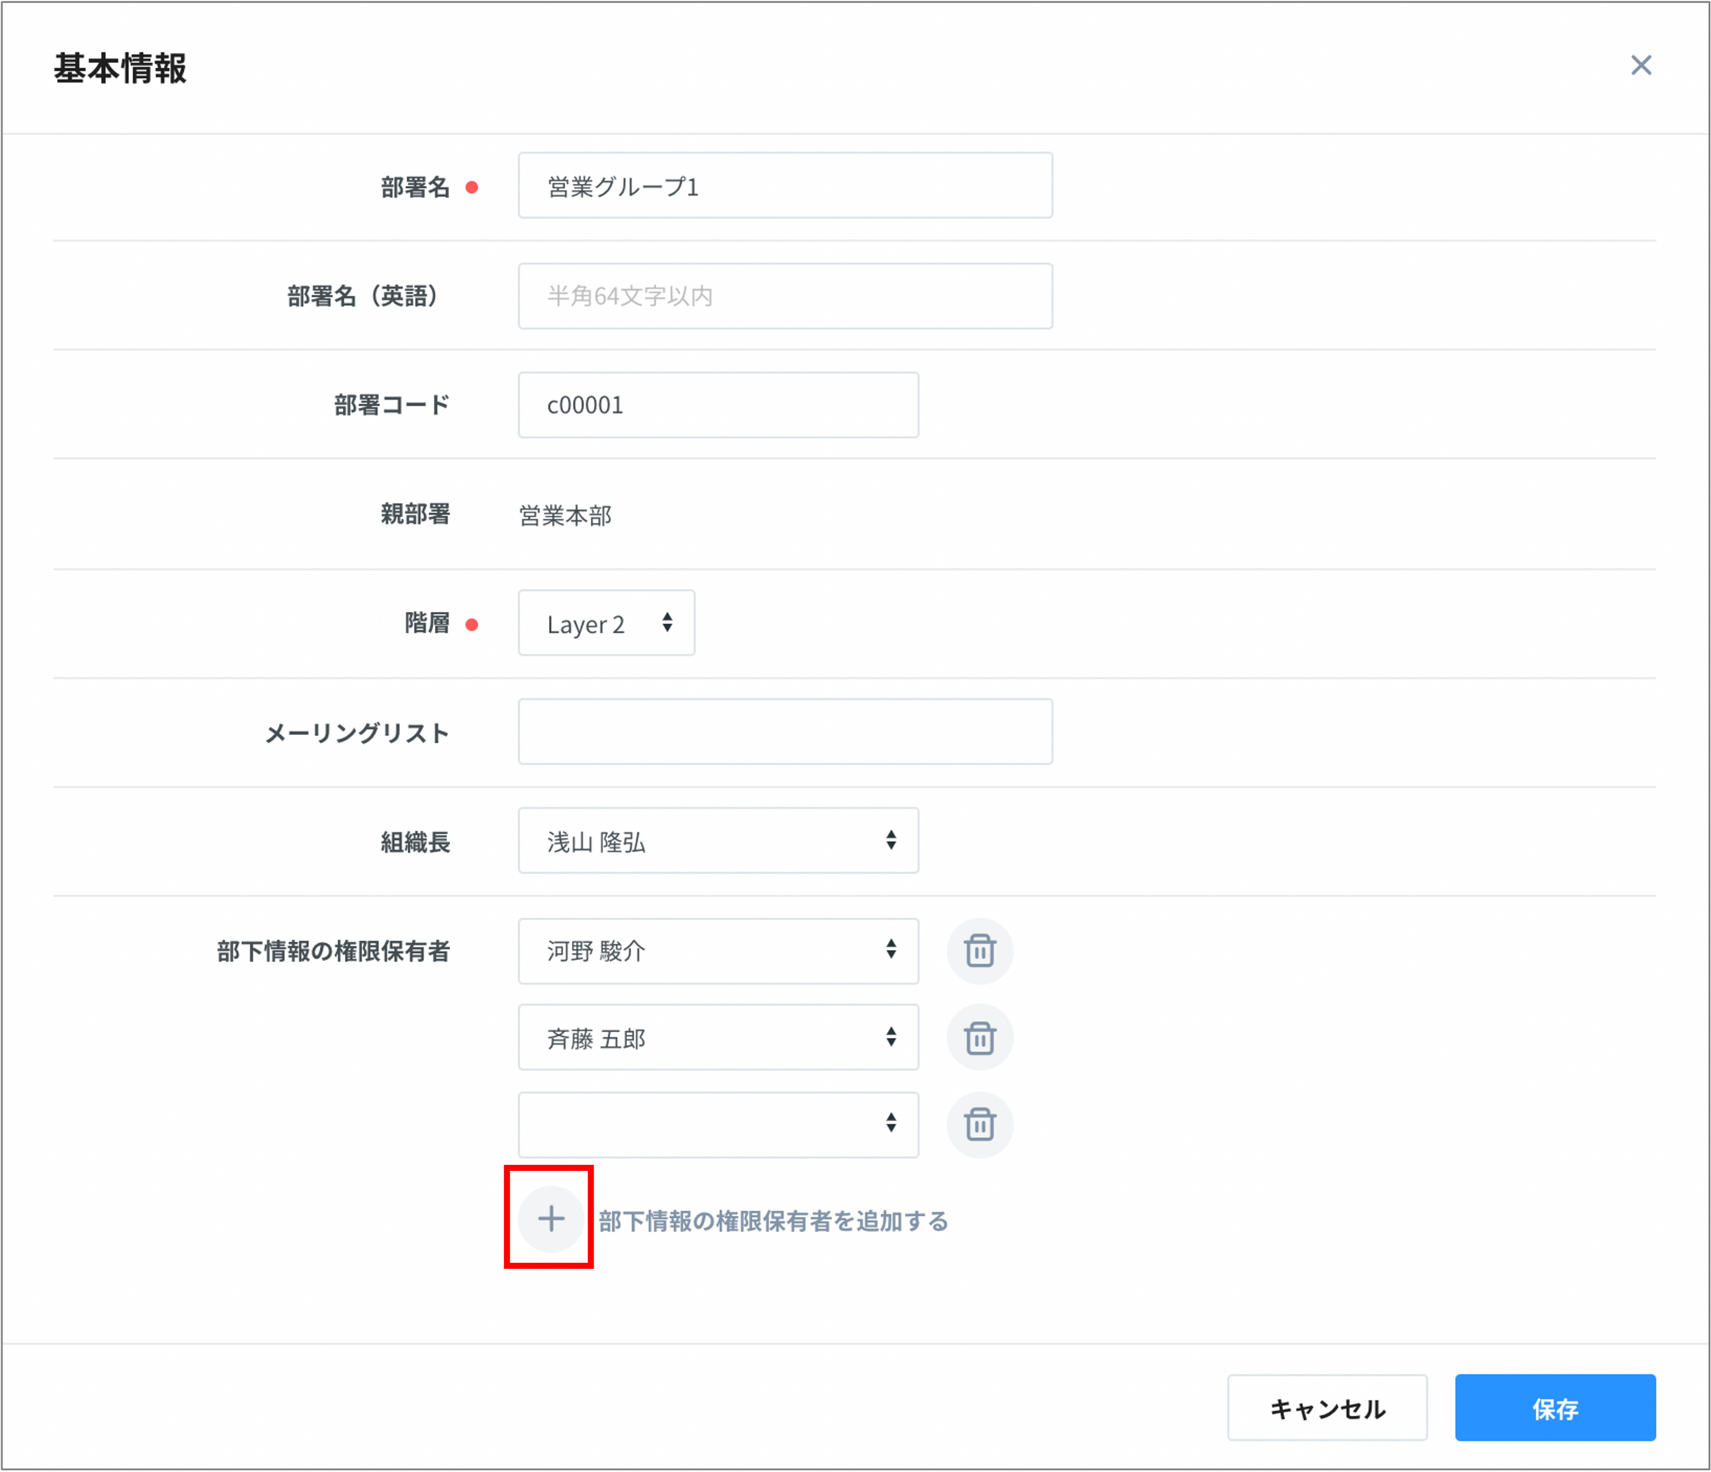This screenshot has width=1711, height=1472.
Task: Click the キャンセル button
Action: [x=1327, y=1408]
